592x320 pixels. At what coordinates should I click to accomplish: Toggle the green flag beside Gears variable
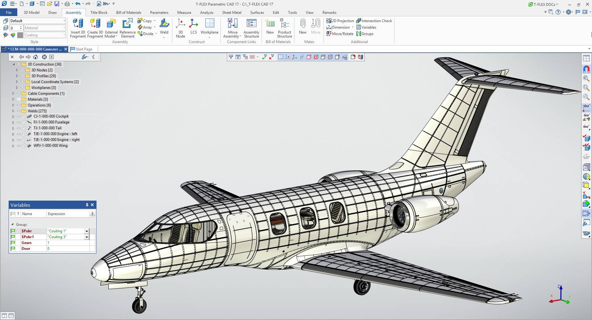tap(13, 243)
